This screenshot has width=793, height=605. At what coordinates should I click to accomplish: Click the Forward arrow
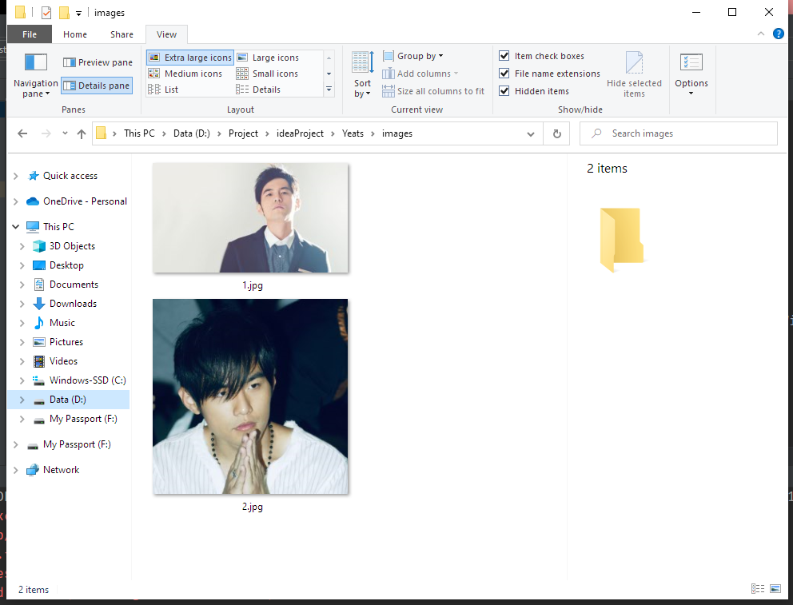(46, 133)
